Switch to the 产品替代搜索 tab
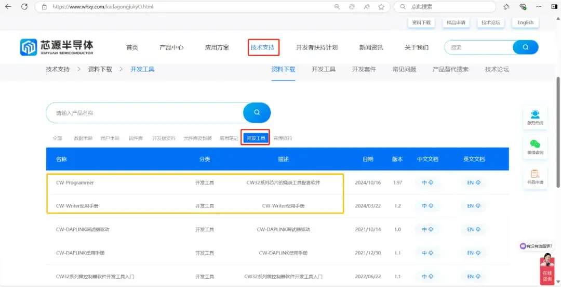Screen dimensions: 561x287 [450, 70]
